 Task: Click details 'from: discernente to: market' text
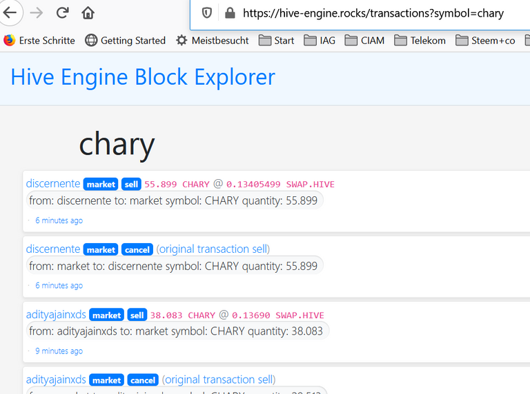173,200
